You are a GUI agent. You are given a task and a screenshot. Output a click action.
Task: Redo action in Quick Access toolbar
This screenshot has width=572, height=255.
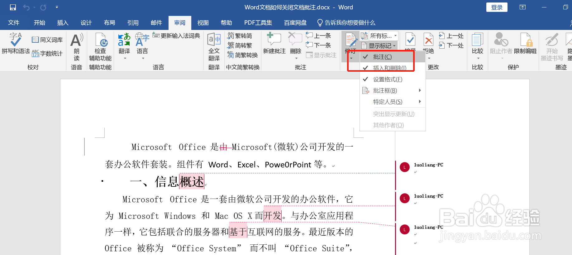[43, 7]
